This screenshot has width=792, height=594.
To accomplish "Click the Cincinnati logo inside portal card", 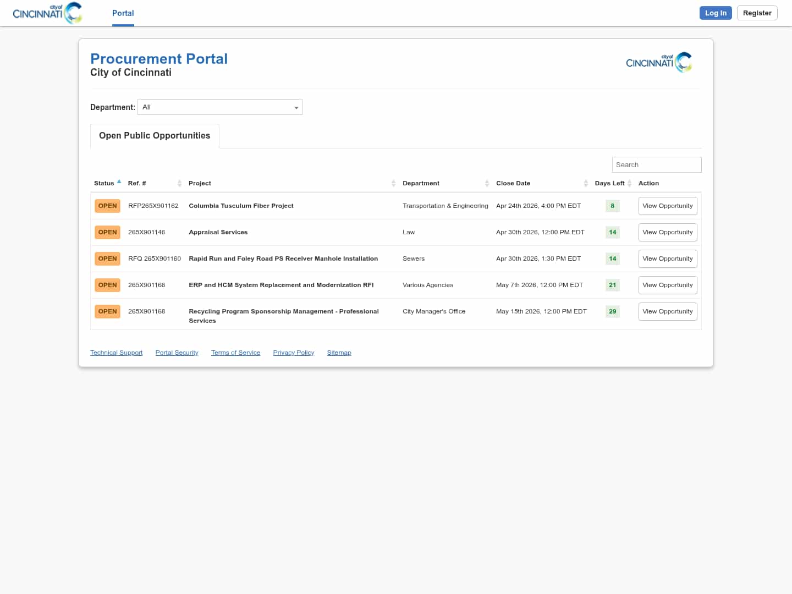I will coord(659,62).
